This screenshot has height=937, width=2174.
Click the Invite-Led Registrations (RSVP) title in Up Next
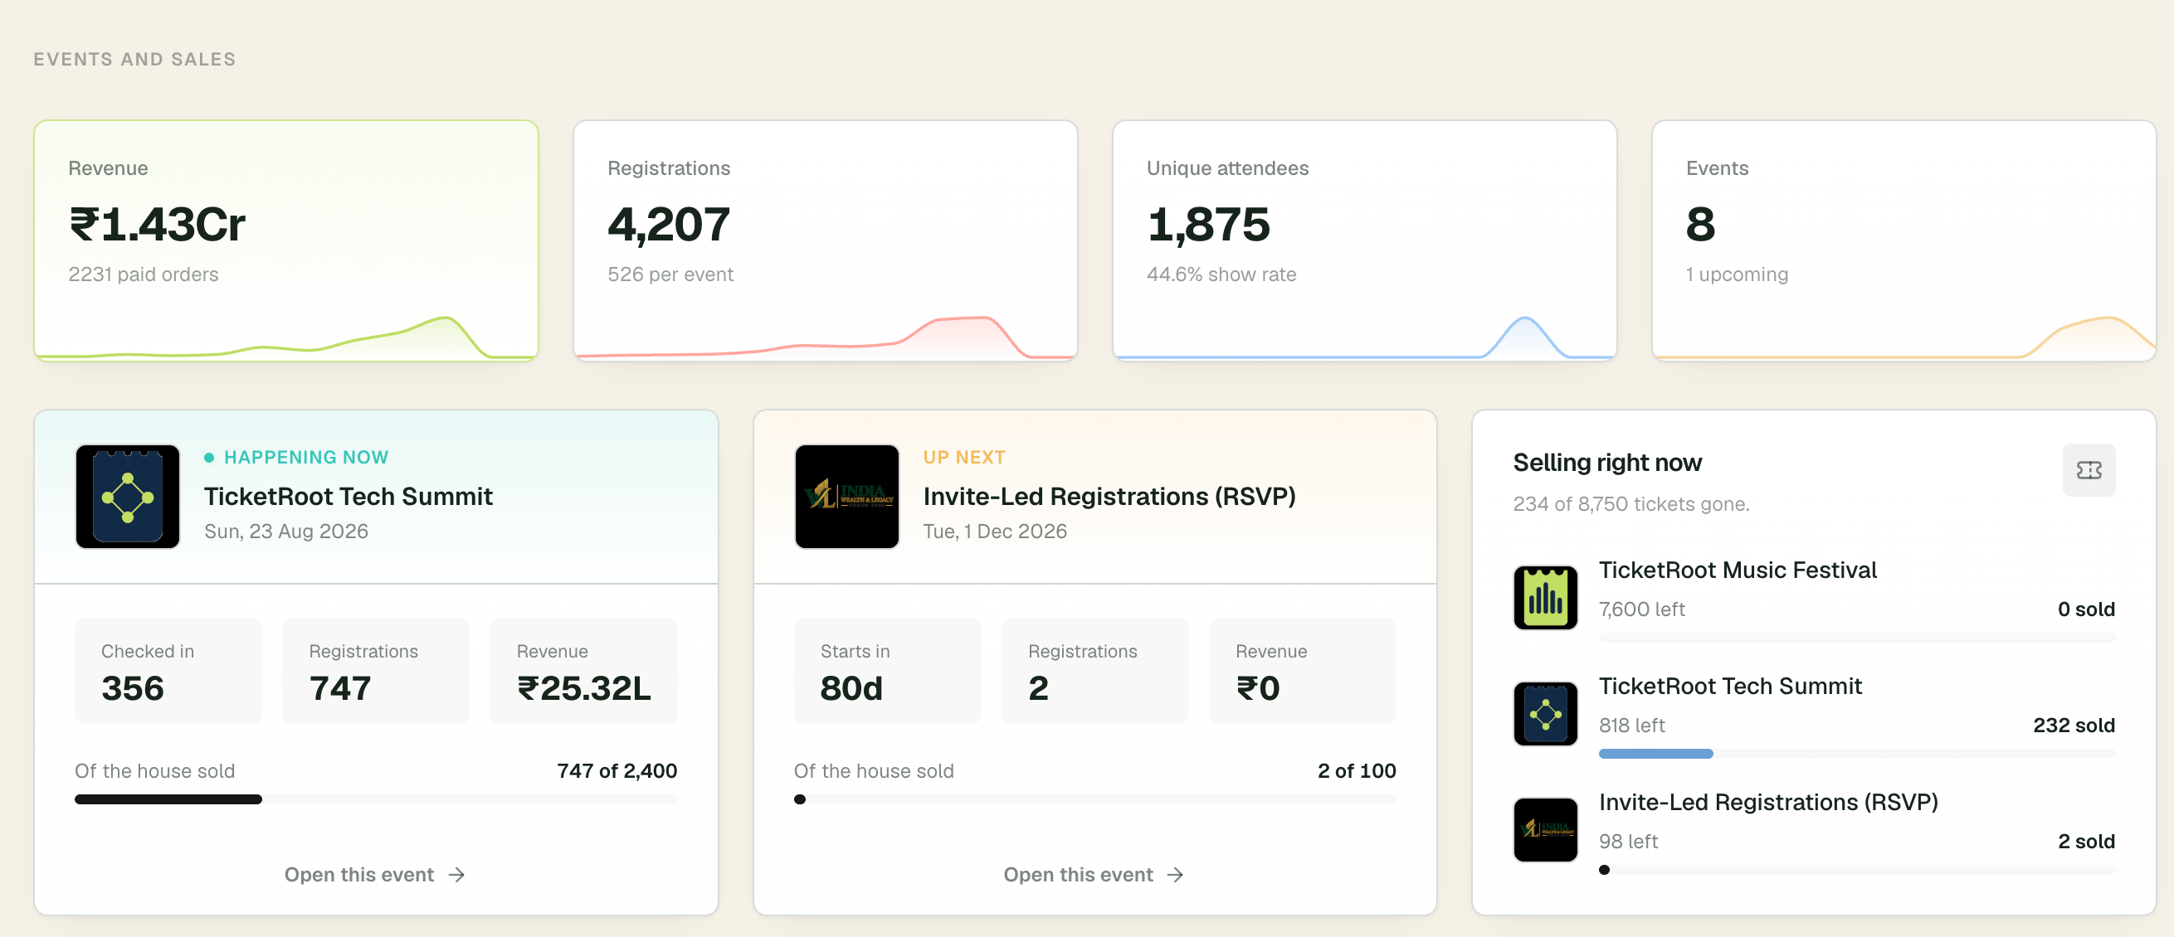1109,496
